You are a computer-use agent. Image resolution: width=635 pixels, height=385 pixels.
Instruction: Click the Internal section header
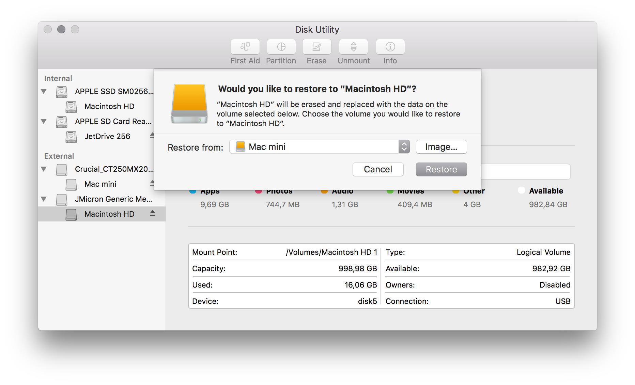point(58,79)
